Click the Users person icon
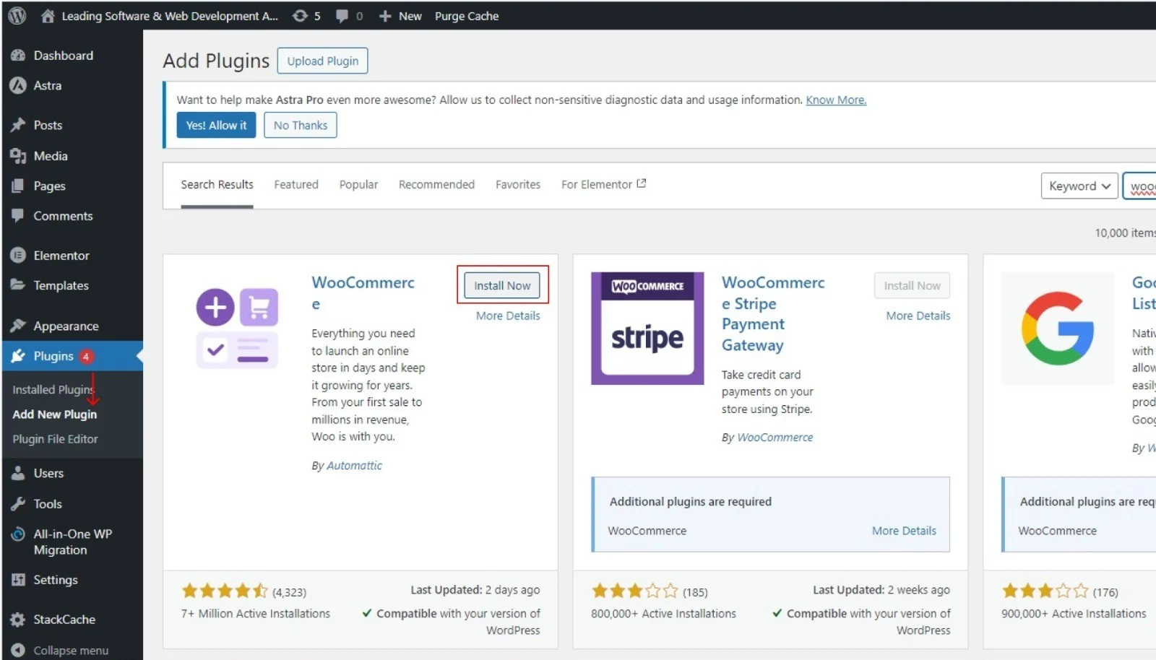Screen dimensions: 1156x660 click(18, 473)
